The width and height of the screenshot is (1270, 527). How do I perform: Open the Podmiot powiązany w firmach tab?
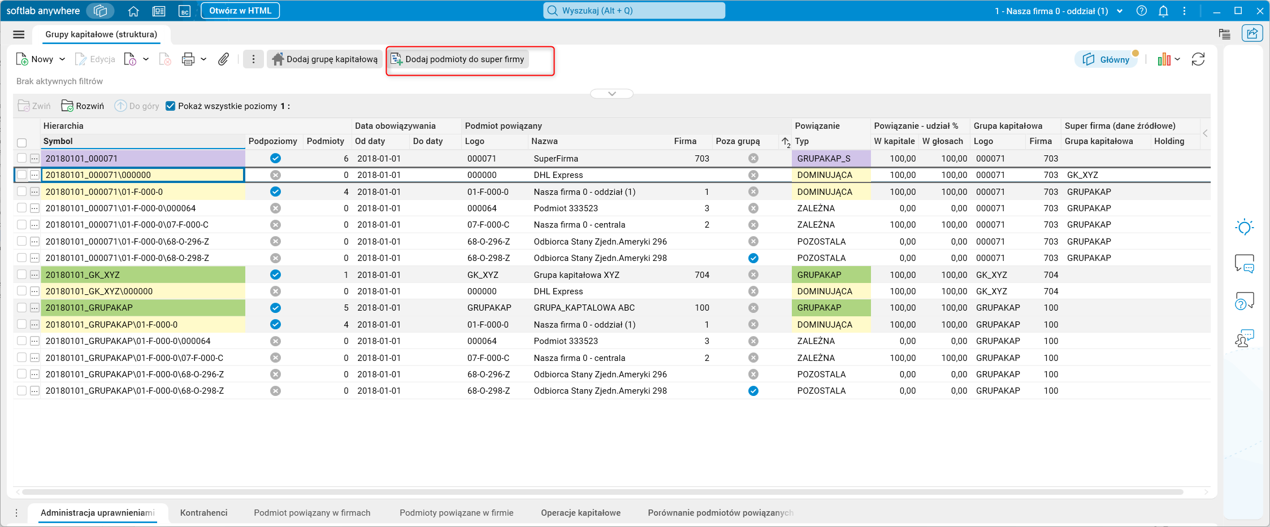(x=312, y=513)
